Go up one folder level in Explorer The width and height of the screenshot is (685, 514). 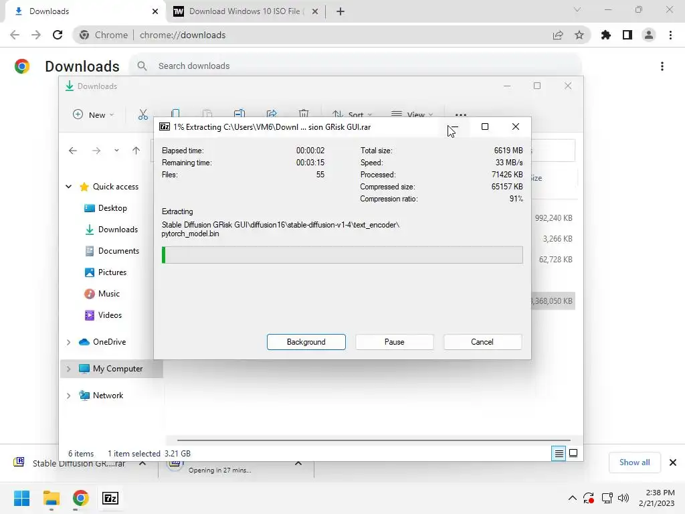[x=136, y=151]
